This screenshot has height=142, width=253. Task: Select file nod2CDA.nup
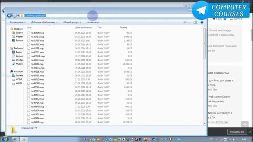coord(38,56)
